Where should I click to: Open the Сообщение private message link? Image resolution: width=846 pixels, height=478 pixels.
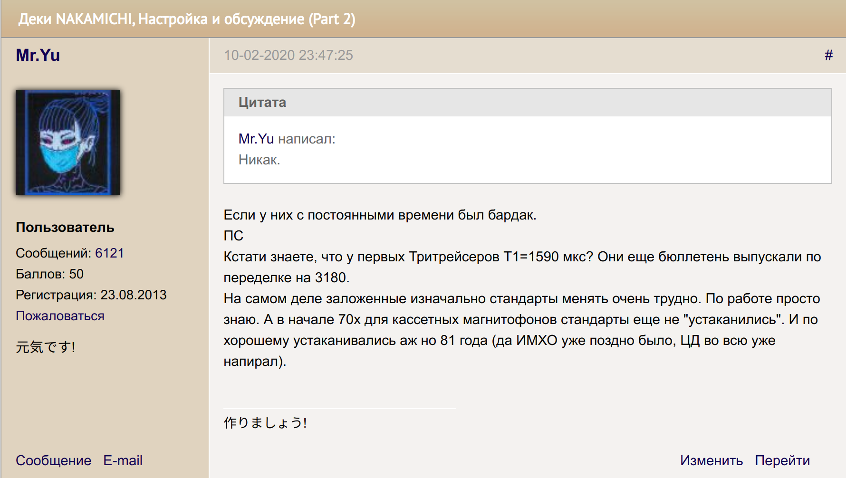tap(53, 460)
